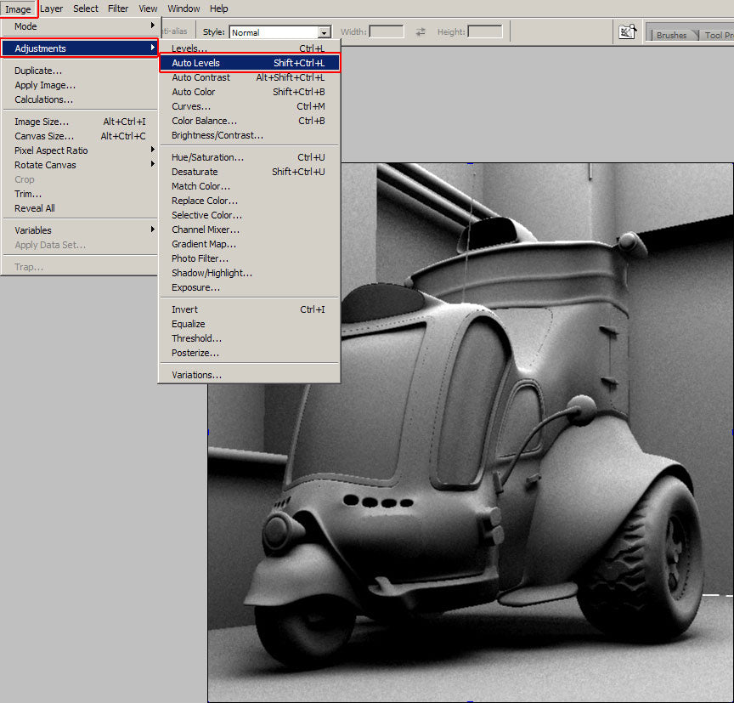Click the Width input field
Image resolution: width=734 pixels, height=703 pixels.
click(387, 31)
